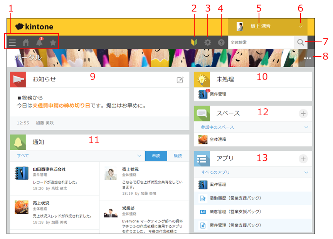The width and height of the screenshot is (333, 239).
Task: Click 案件管理（営業支援パック） app icon
Action: pos(203,225)
